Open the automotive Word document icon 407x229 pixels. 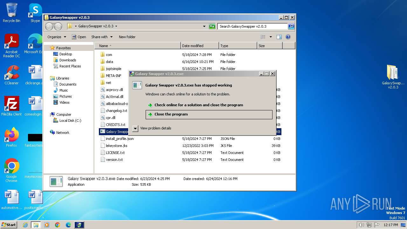point(11,200)
